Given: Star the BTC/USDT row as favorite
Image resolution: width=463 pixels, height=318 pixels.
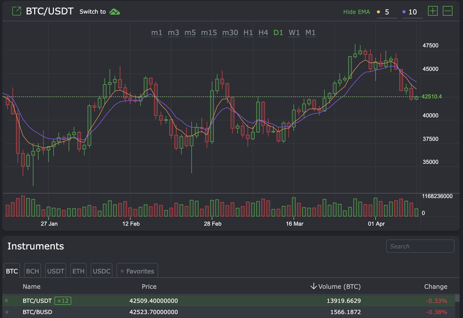Looking at the screenshot, I should pyautogui.click(x=6, y=300).
